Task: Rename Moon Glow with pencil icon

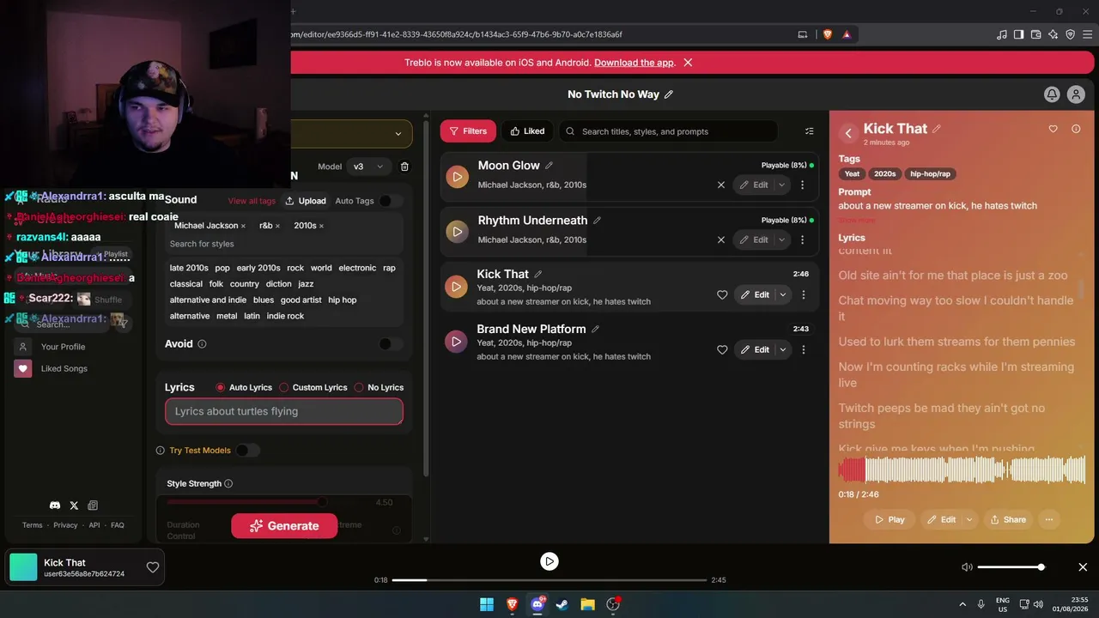Action: point(549,166)
